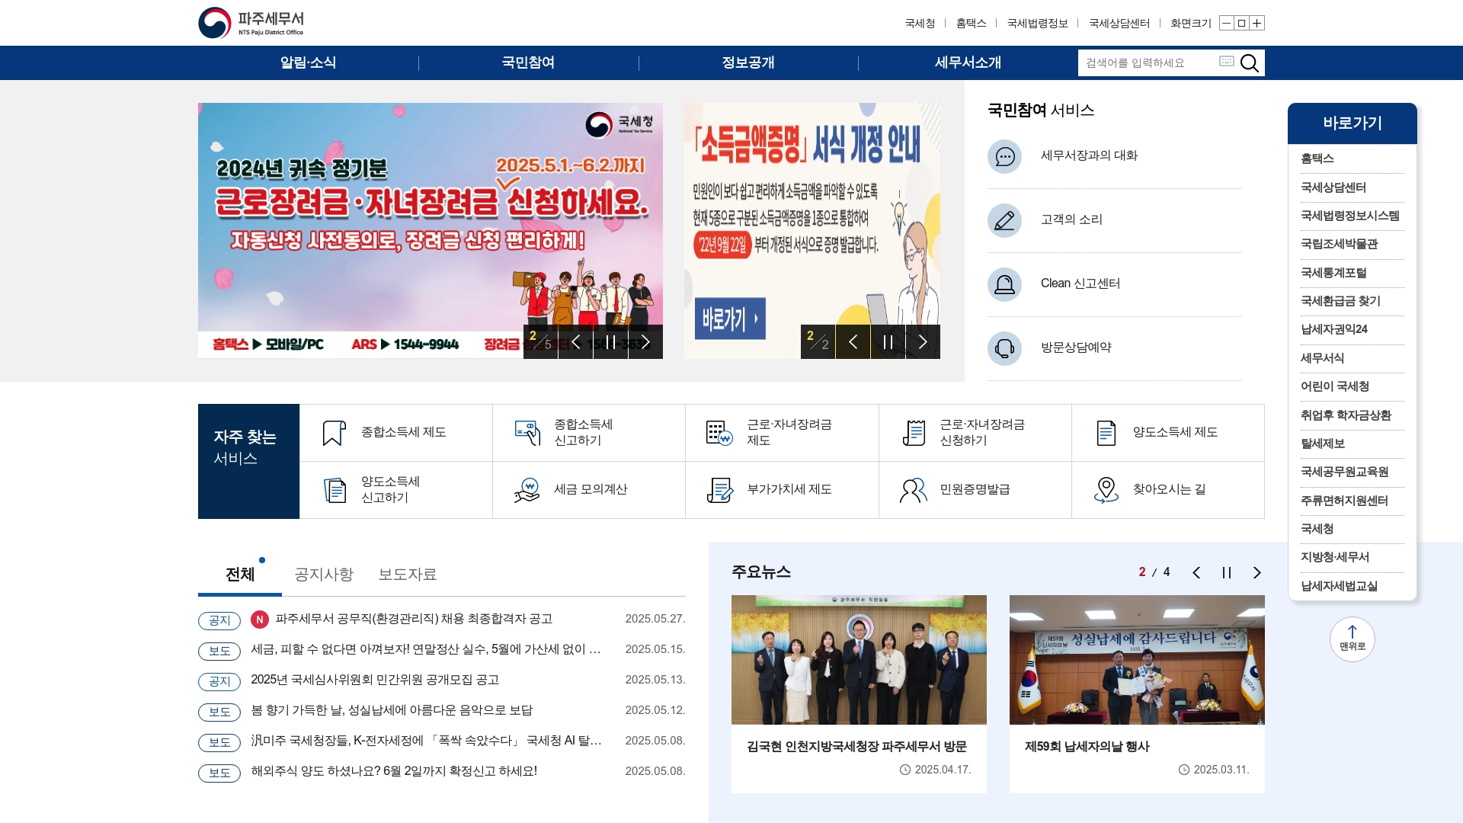
Task: Click the 종합소득세 제도 bookmark icon
Action: 334,433
